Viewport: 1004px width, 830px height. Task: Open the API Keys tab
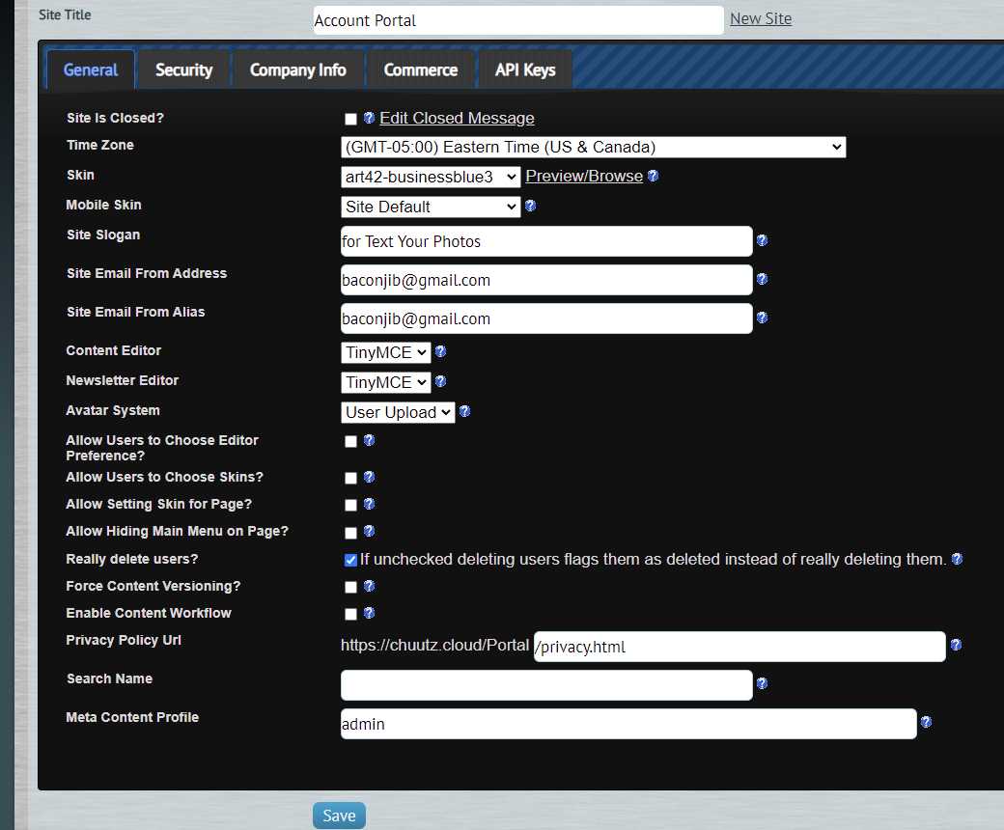(525, 69)
